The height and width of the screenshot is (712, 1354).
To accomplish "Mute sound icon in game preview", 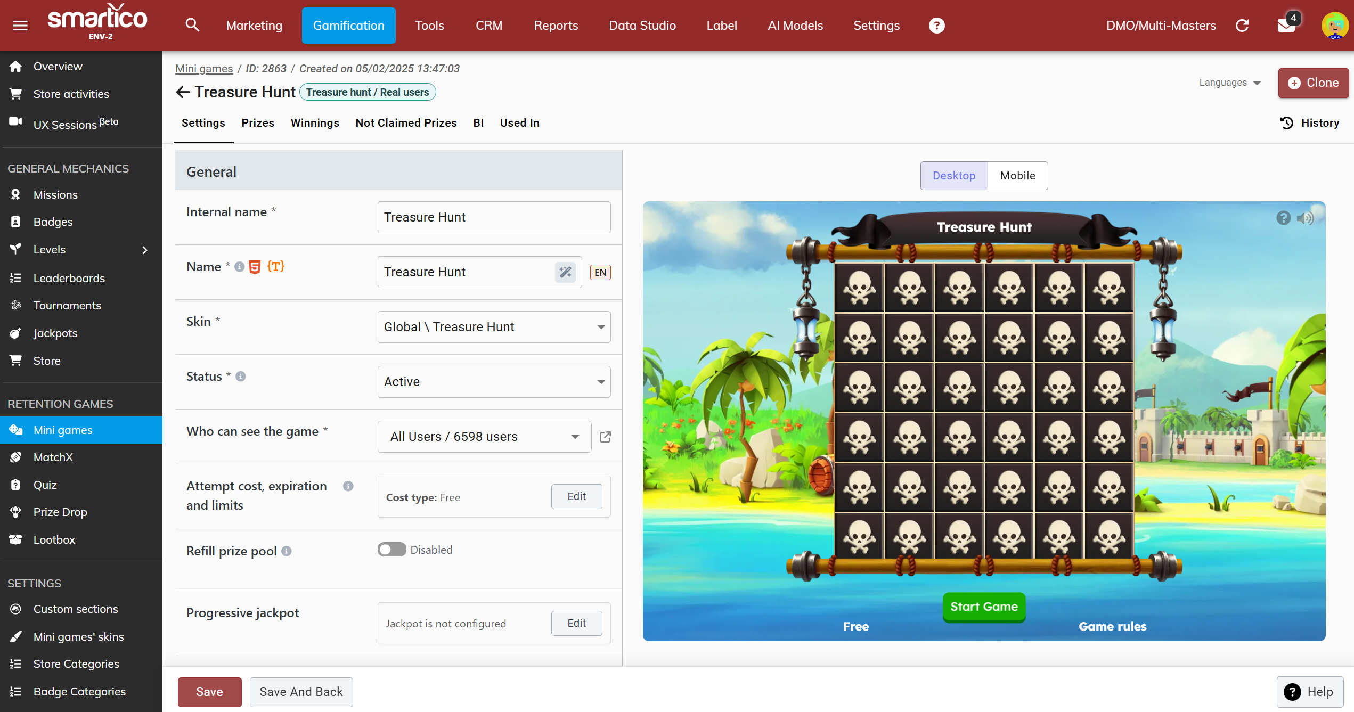I will coord(1305,218).
